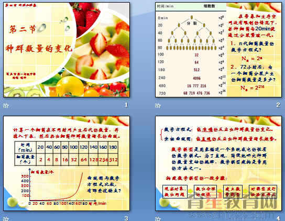285x221 pixels.
Task: Select slide 3 thumbnail with growth curve
Action: pyautogui.click(x=67, y=163)
